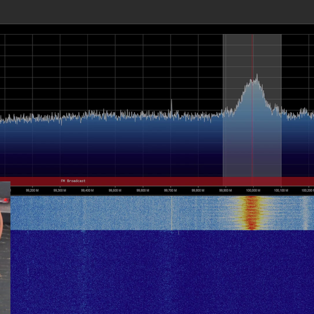The width and height of the screenshot is (314, 314).
Task: Click the 100,000 M frequency label
Action: pyautogui.click(x=253, y=191)
